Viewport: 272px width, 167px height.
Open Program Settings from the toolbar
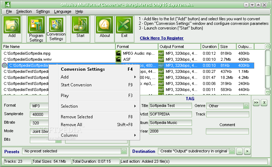tap(36, 29)
